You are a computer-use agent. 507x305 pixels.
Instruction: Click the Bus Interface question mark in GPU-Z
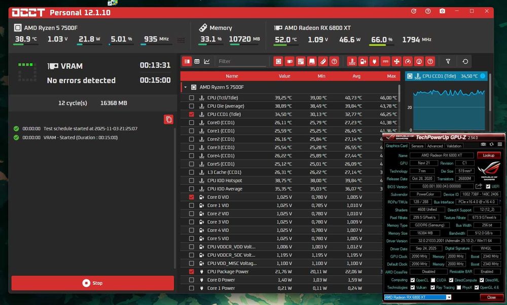click(x=500, y=202)
